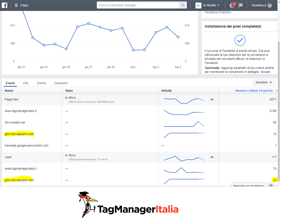
Task: Click the blue checkmark circle icon
Action: click(240, 40)
